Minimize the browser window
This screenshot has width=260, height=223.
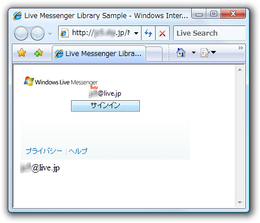[x=199, y=14]
